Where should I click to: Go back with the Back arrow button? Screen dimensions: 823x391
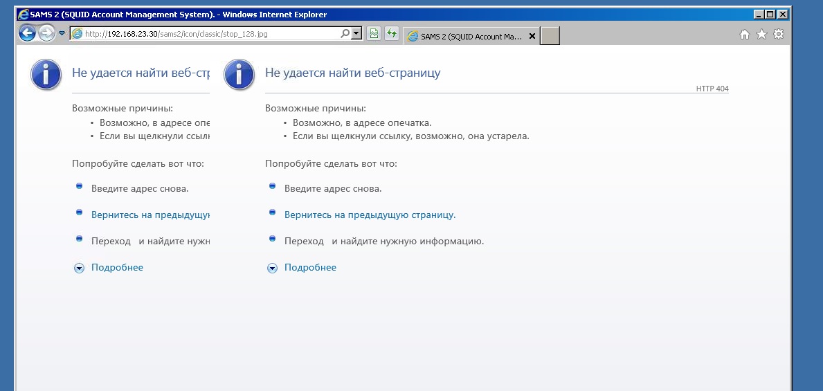pos(27,34)
